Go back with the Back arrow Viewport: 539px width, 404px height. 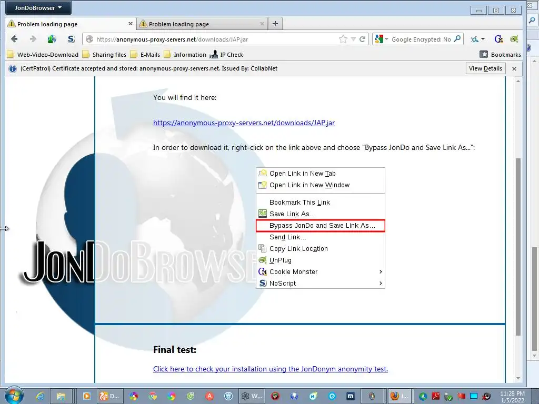coord(14,39)
